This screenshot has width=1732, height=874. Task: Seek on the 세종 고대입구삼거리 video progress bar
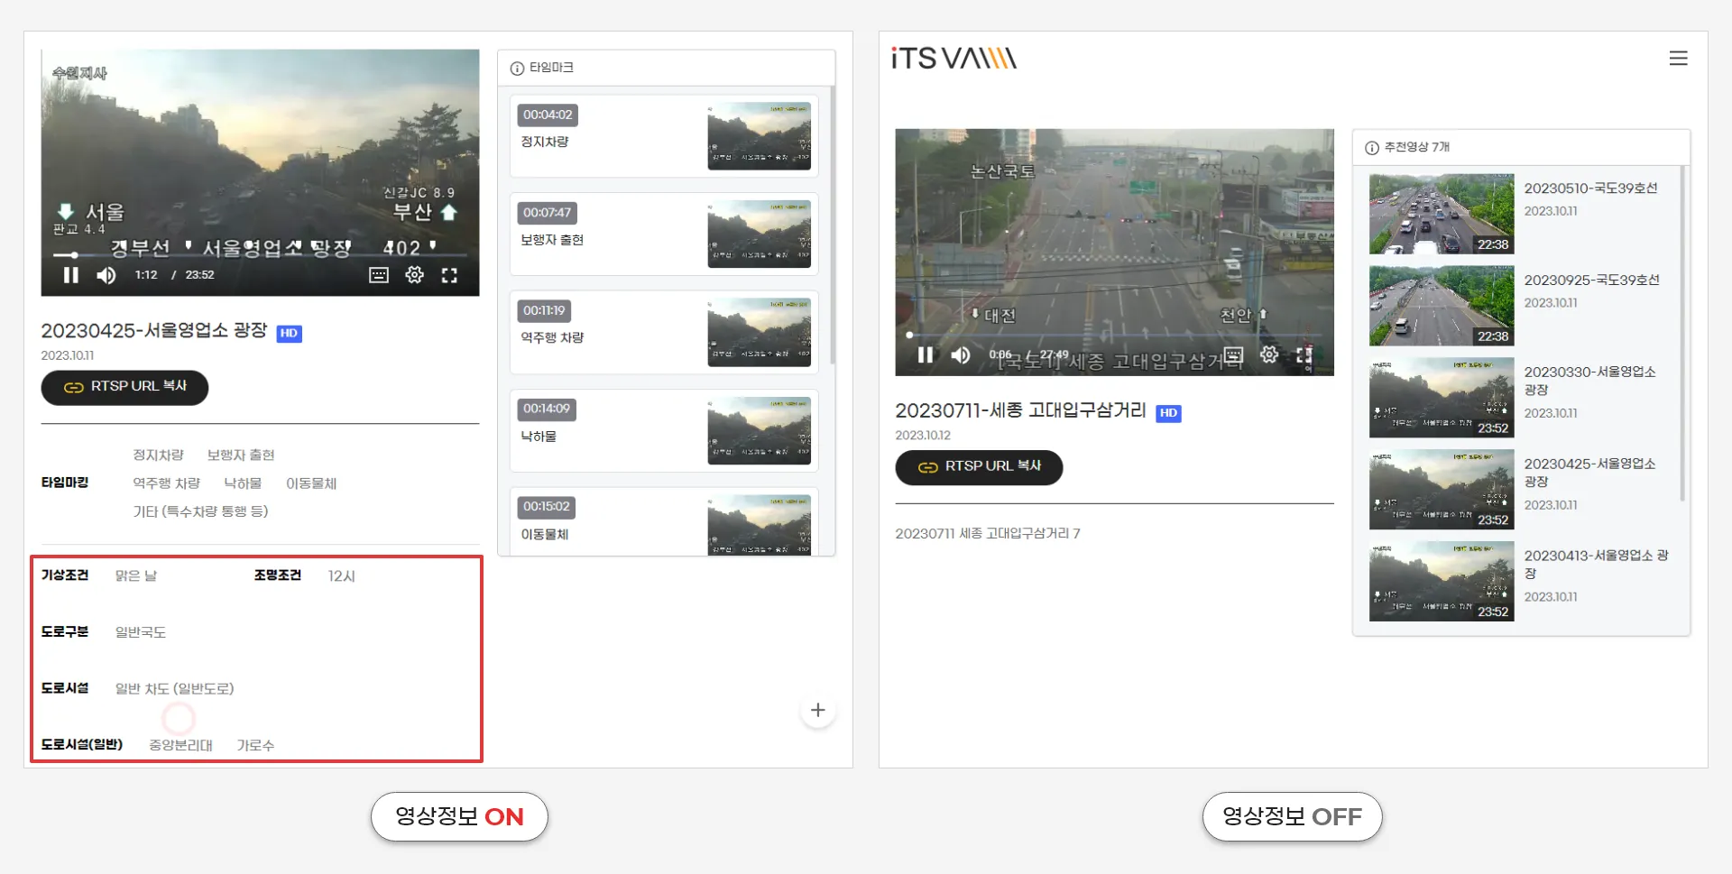1114,335
